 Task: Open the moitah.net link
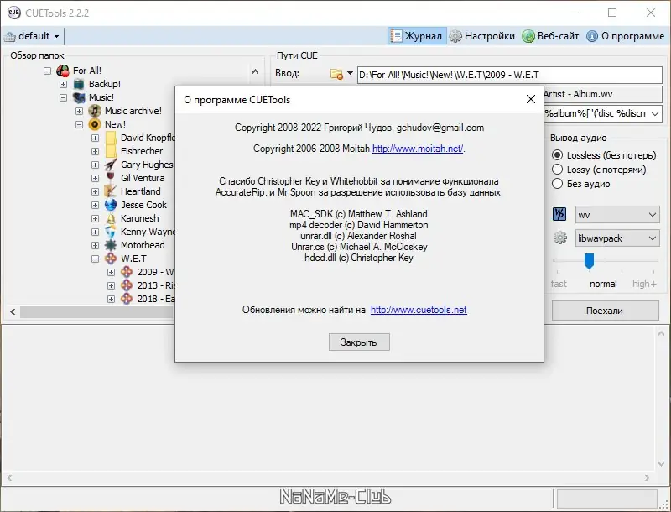pyautogui.click(x=418, y=149)
